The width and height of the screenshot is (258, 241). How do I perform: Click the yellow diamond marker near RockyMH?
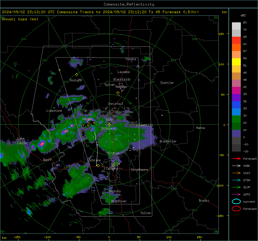pyautogui.click(x=77, y=75)
